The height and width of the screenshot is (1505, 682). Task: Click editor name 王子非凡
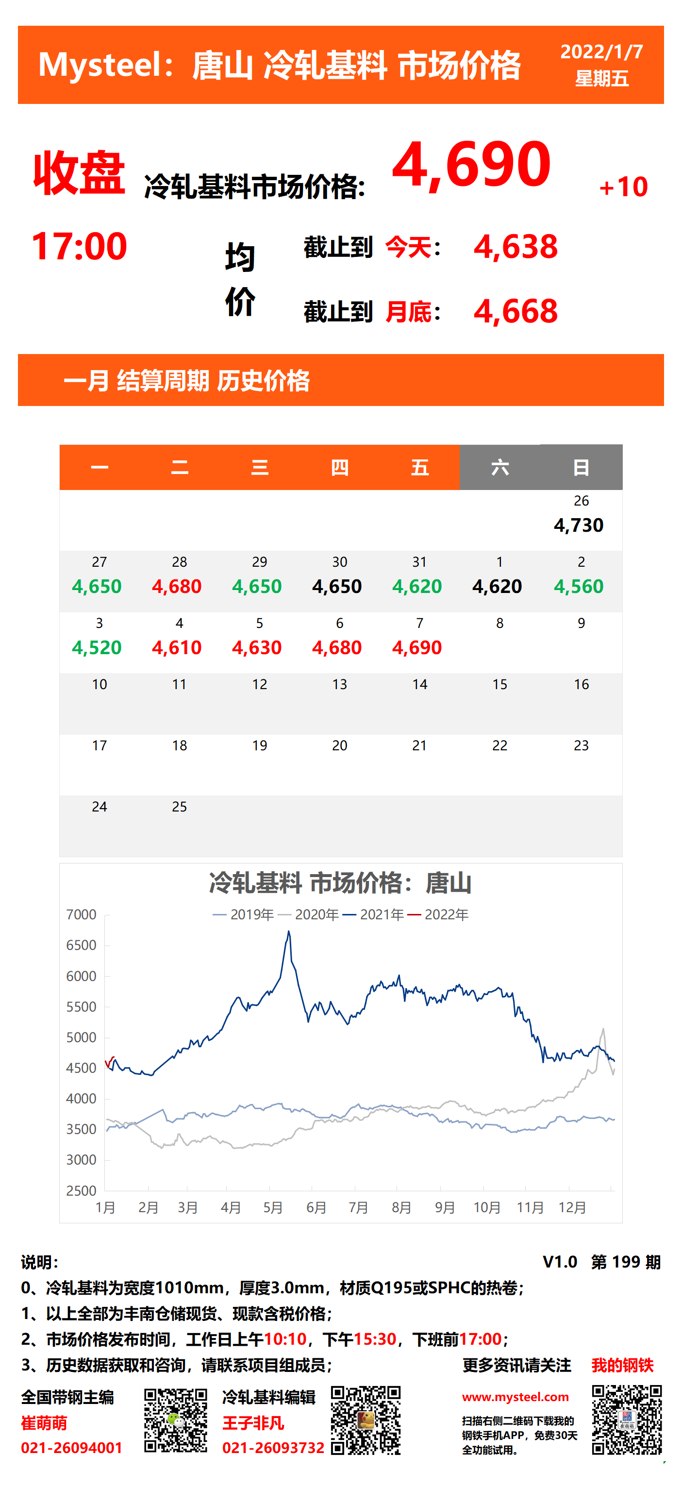click(x=253, y=1422)
